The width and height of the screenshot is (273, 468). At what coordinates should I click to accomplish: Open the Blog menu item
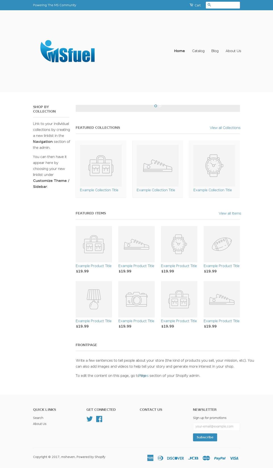tap(215, 51)
